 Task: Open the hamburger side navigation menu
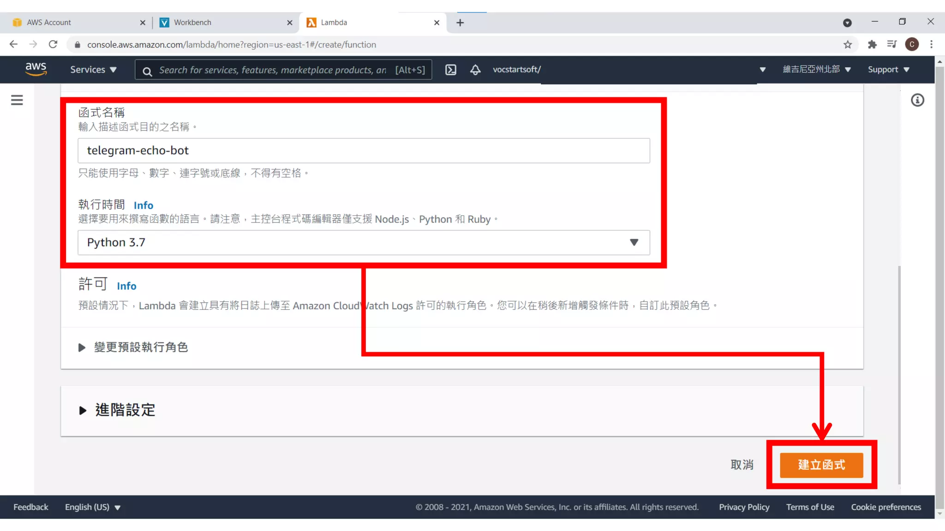click(17, 100)
